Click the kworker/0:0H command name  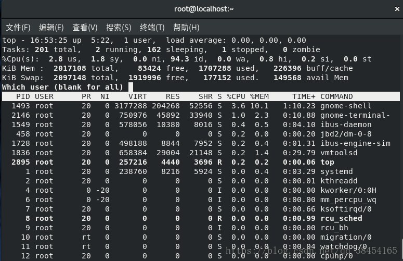[x=348, y=190]
